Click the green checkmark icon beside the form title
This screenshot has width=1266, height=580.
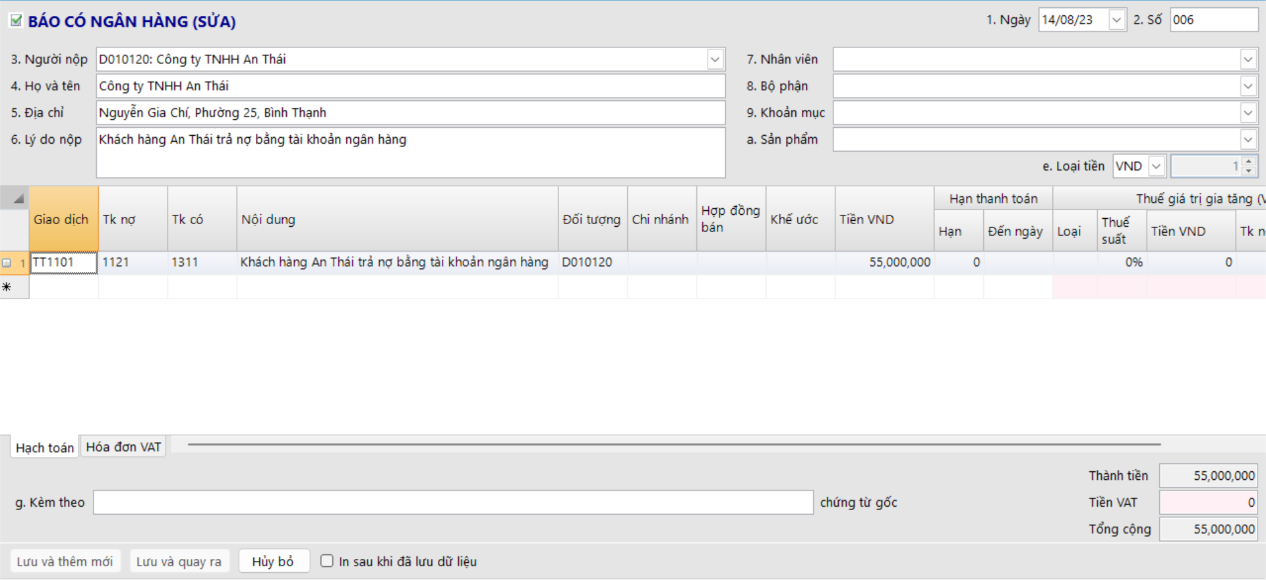[x=16, y=21]
